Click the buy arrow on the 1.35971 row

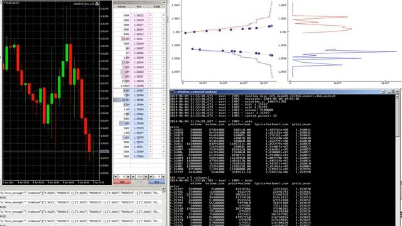click(163, 147)
